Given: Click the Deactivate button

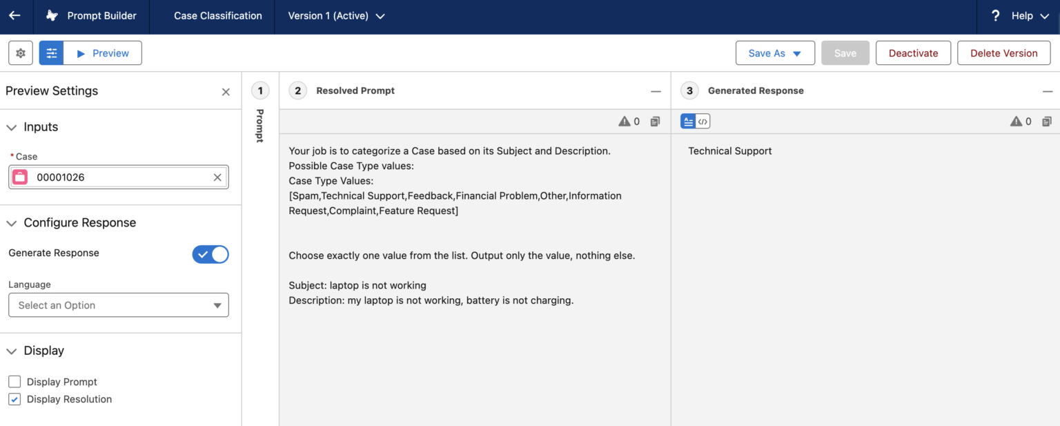Looking at the screenshot, I should tap(913, 52).
